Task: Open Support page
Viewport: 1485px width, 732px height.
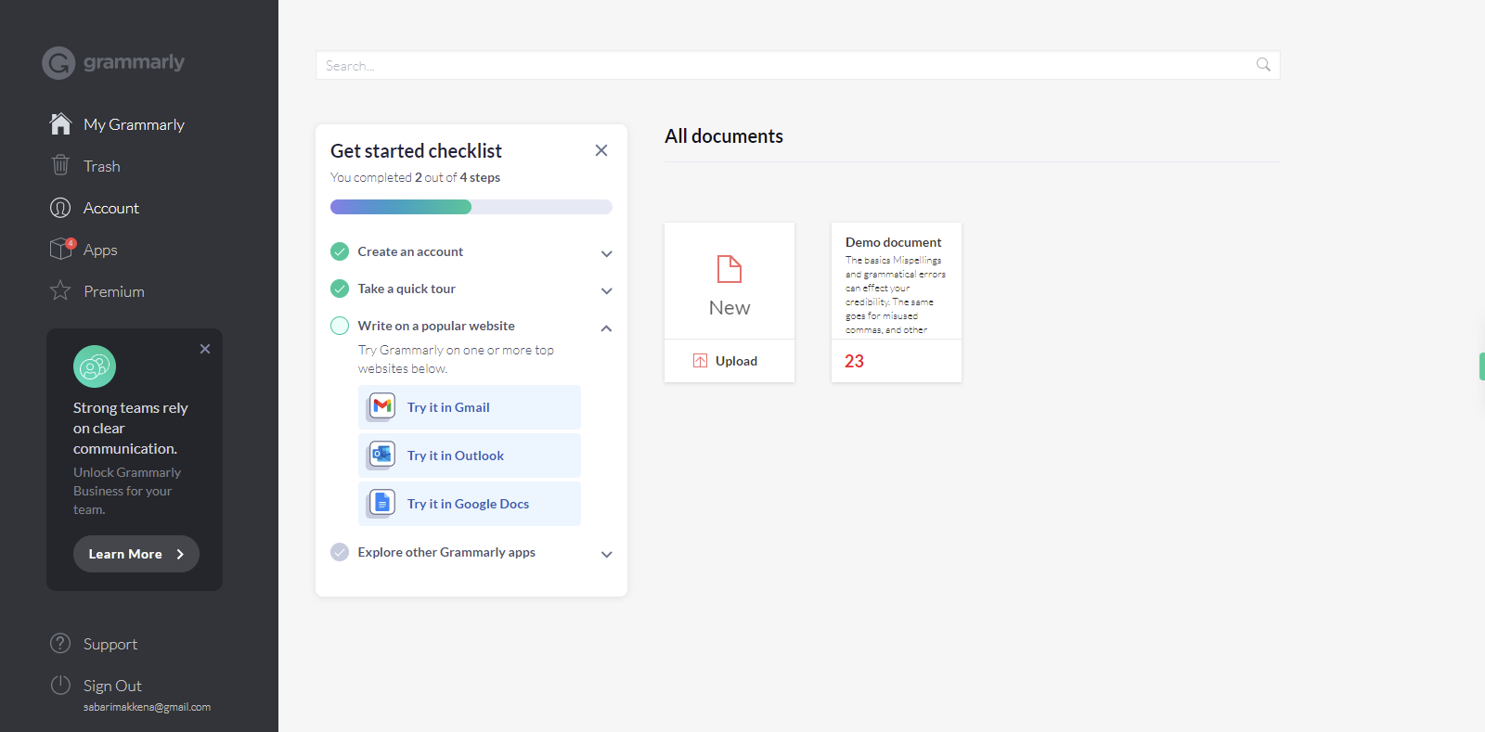Action: click(110, 644)
